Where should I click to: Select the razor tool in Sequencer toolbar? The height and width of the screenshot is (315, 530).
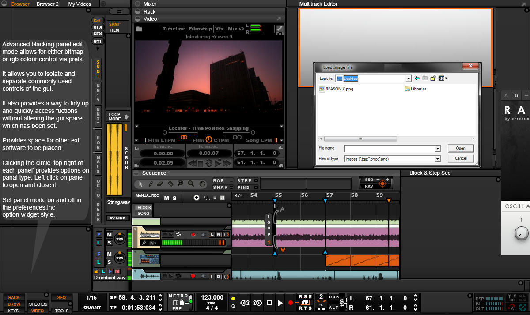[170, 184]
